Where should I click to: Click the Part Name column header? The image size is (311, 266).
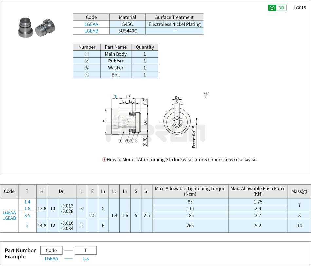point(116,47)
